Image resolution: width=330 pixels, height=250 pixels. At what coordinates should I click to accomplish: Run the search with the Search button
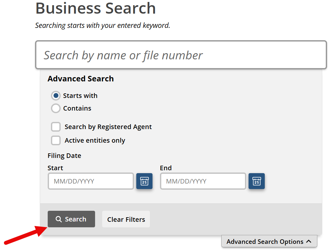click(x=71, y=219)
